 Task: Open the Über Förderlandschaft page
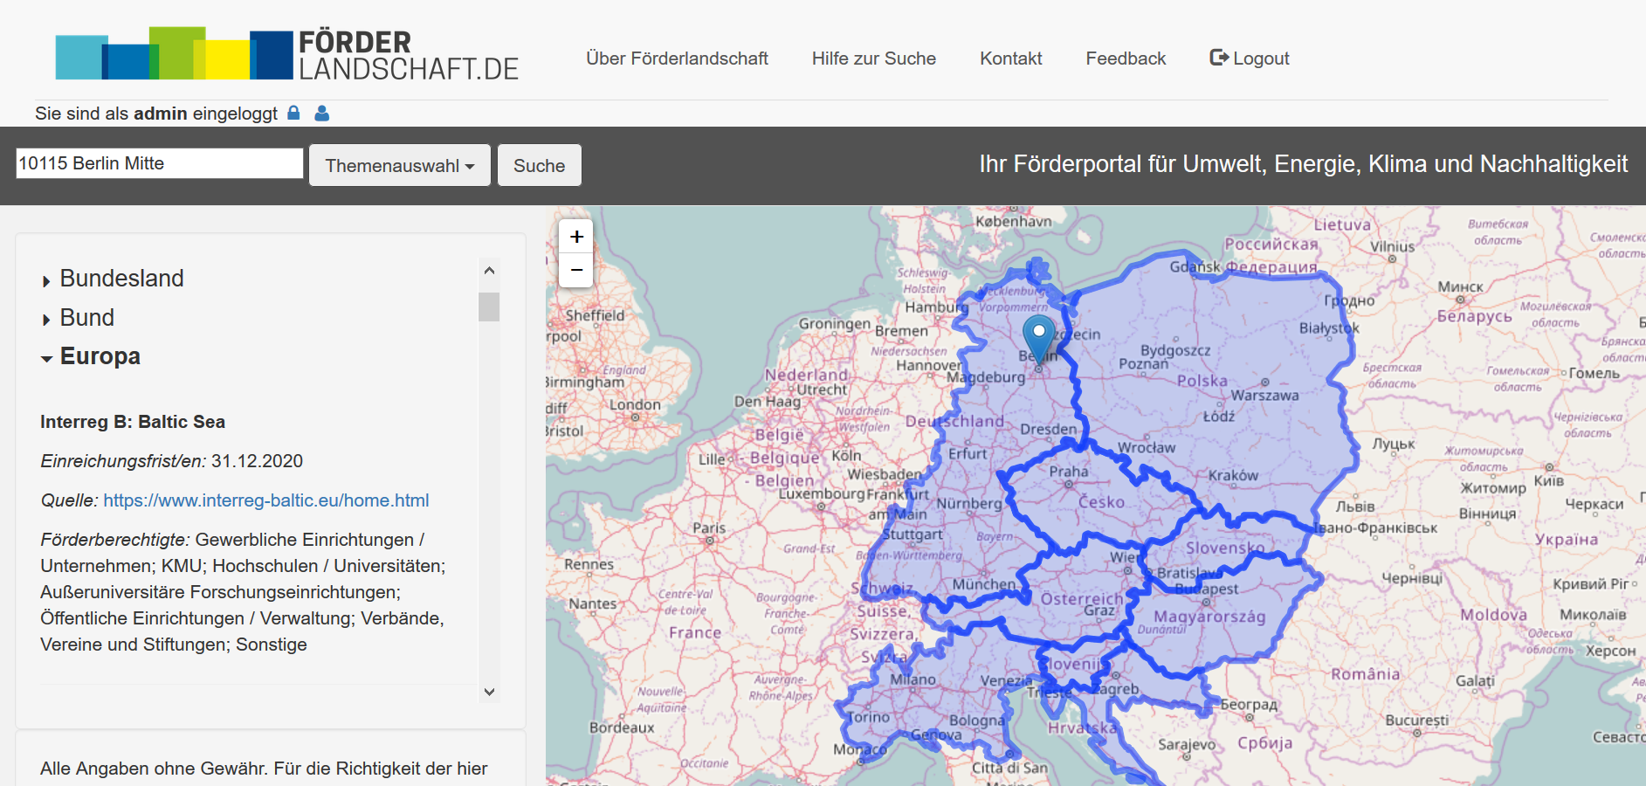[678, 58]
